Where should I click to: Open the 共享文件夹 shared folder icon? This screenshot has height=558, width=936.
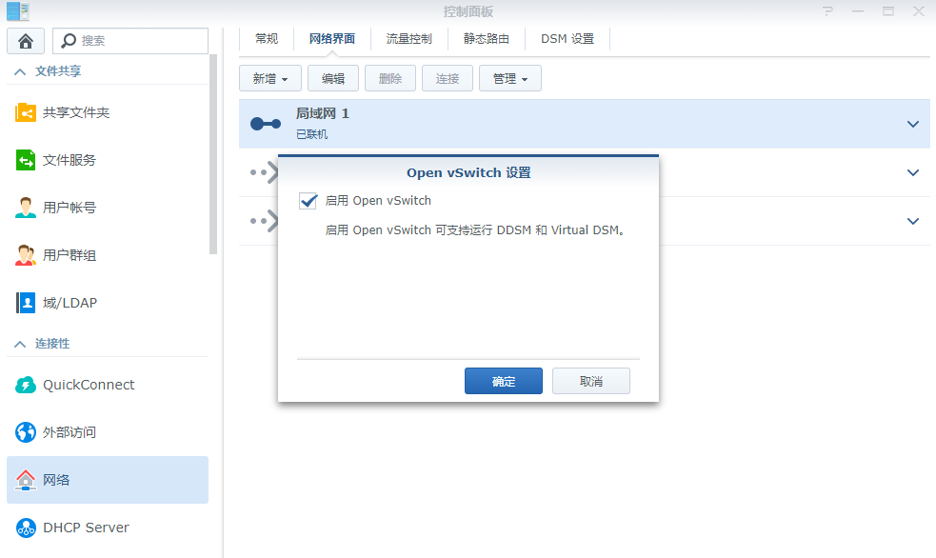point(26,112)
